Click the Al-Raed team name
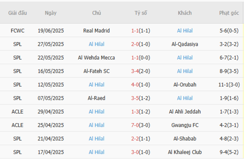This screenshot has height=162, width=244. pos(96,98)
